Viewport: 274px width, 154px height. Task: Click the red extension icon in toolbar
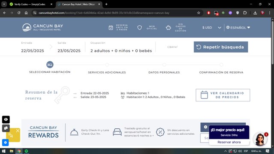[208, 13]
